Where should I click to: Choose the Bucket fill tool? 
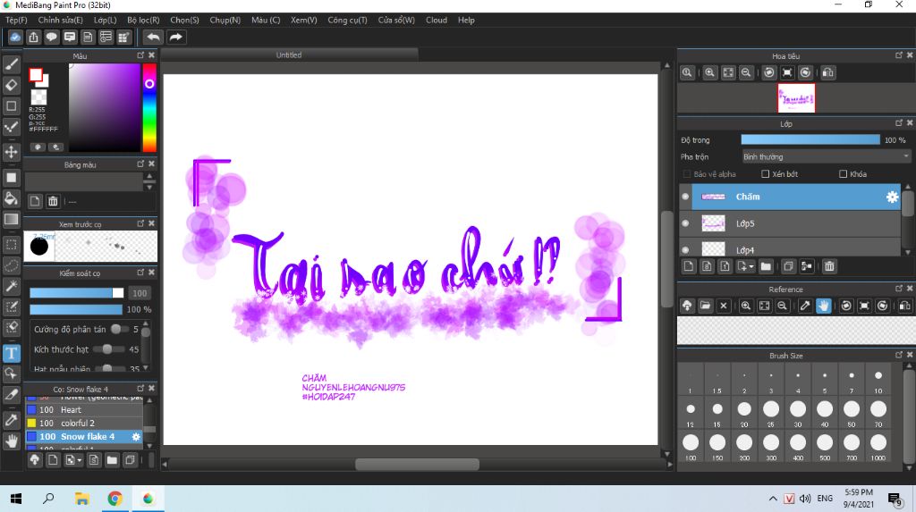pyautogui.click(x=12, y=197)
